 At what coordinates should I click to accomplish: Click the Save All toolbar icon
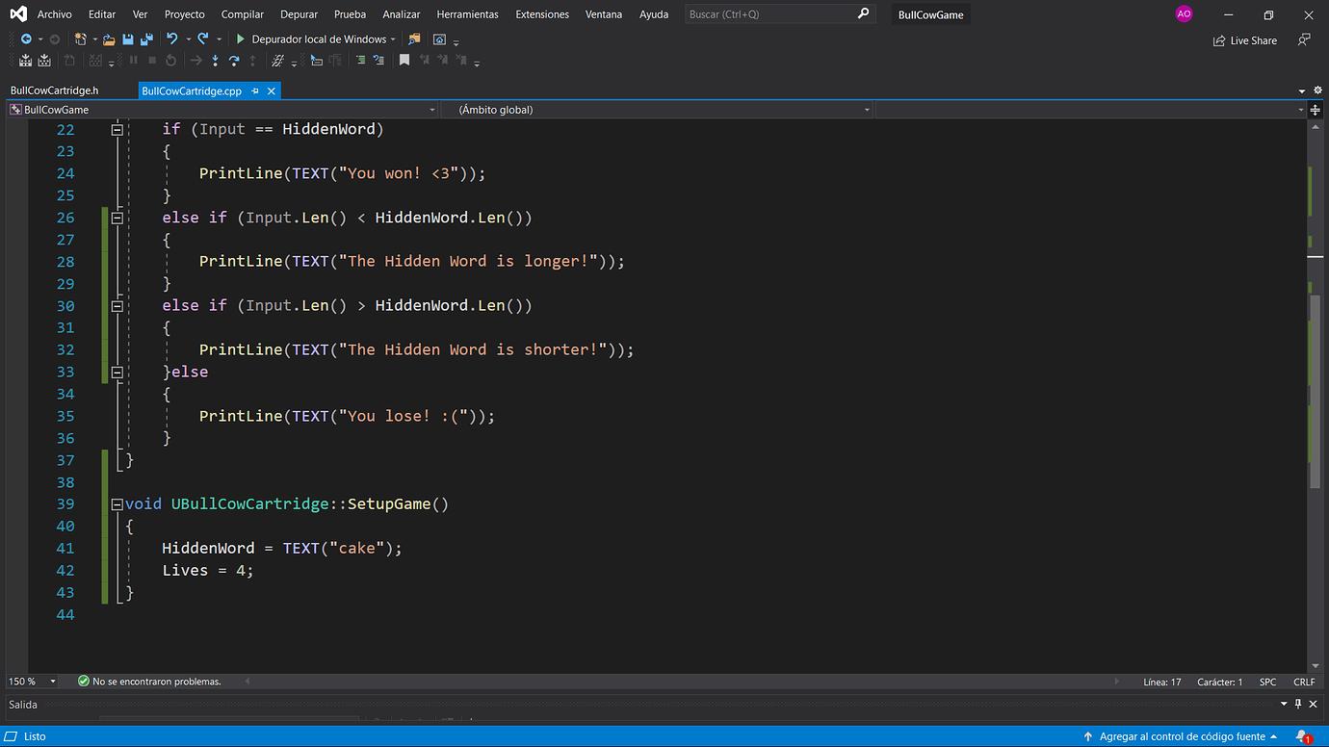click(146, 39)
